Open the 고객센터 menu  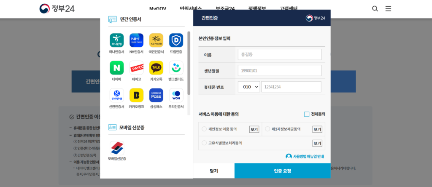click(289, 8)
